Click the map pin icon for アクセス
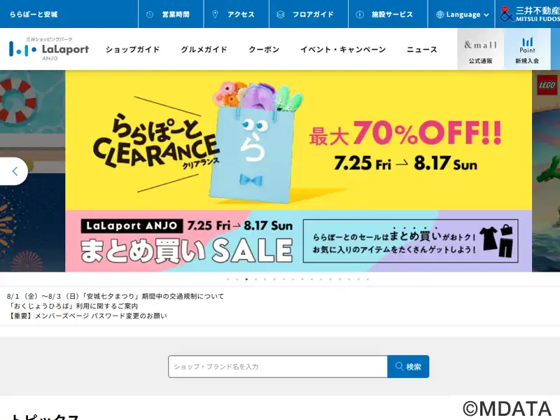 point(215,14)
